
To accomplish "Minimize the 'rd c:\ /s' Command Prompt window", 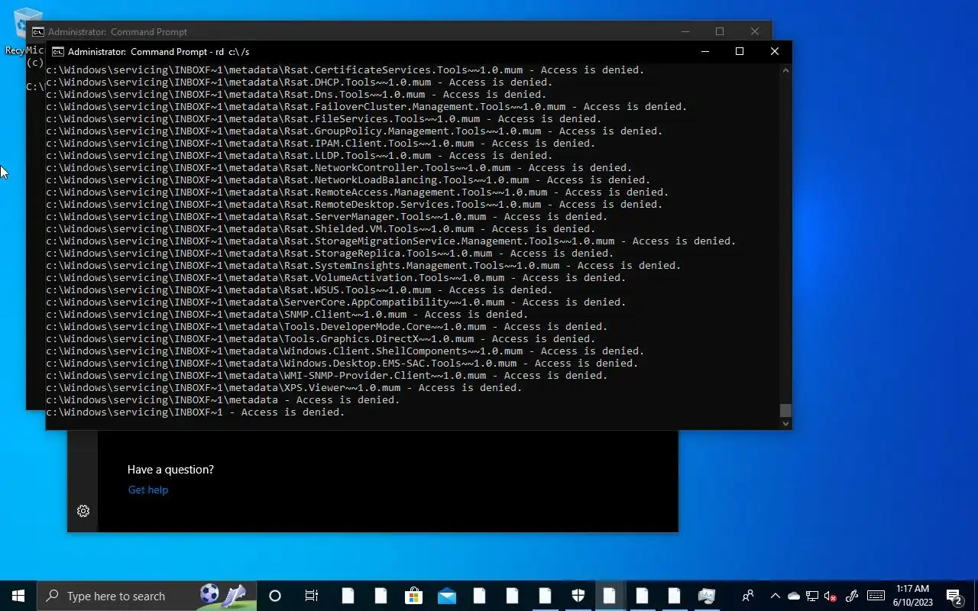I will (705, 51).
